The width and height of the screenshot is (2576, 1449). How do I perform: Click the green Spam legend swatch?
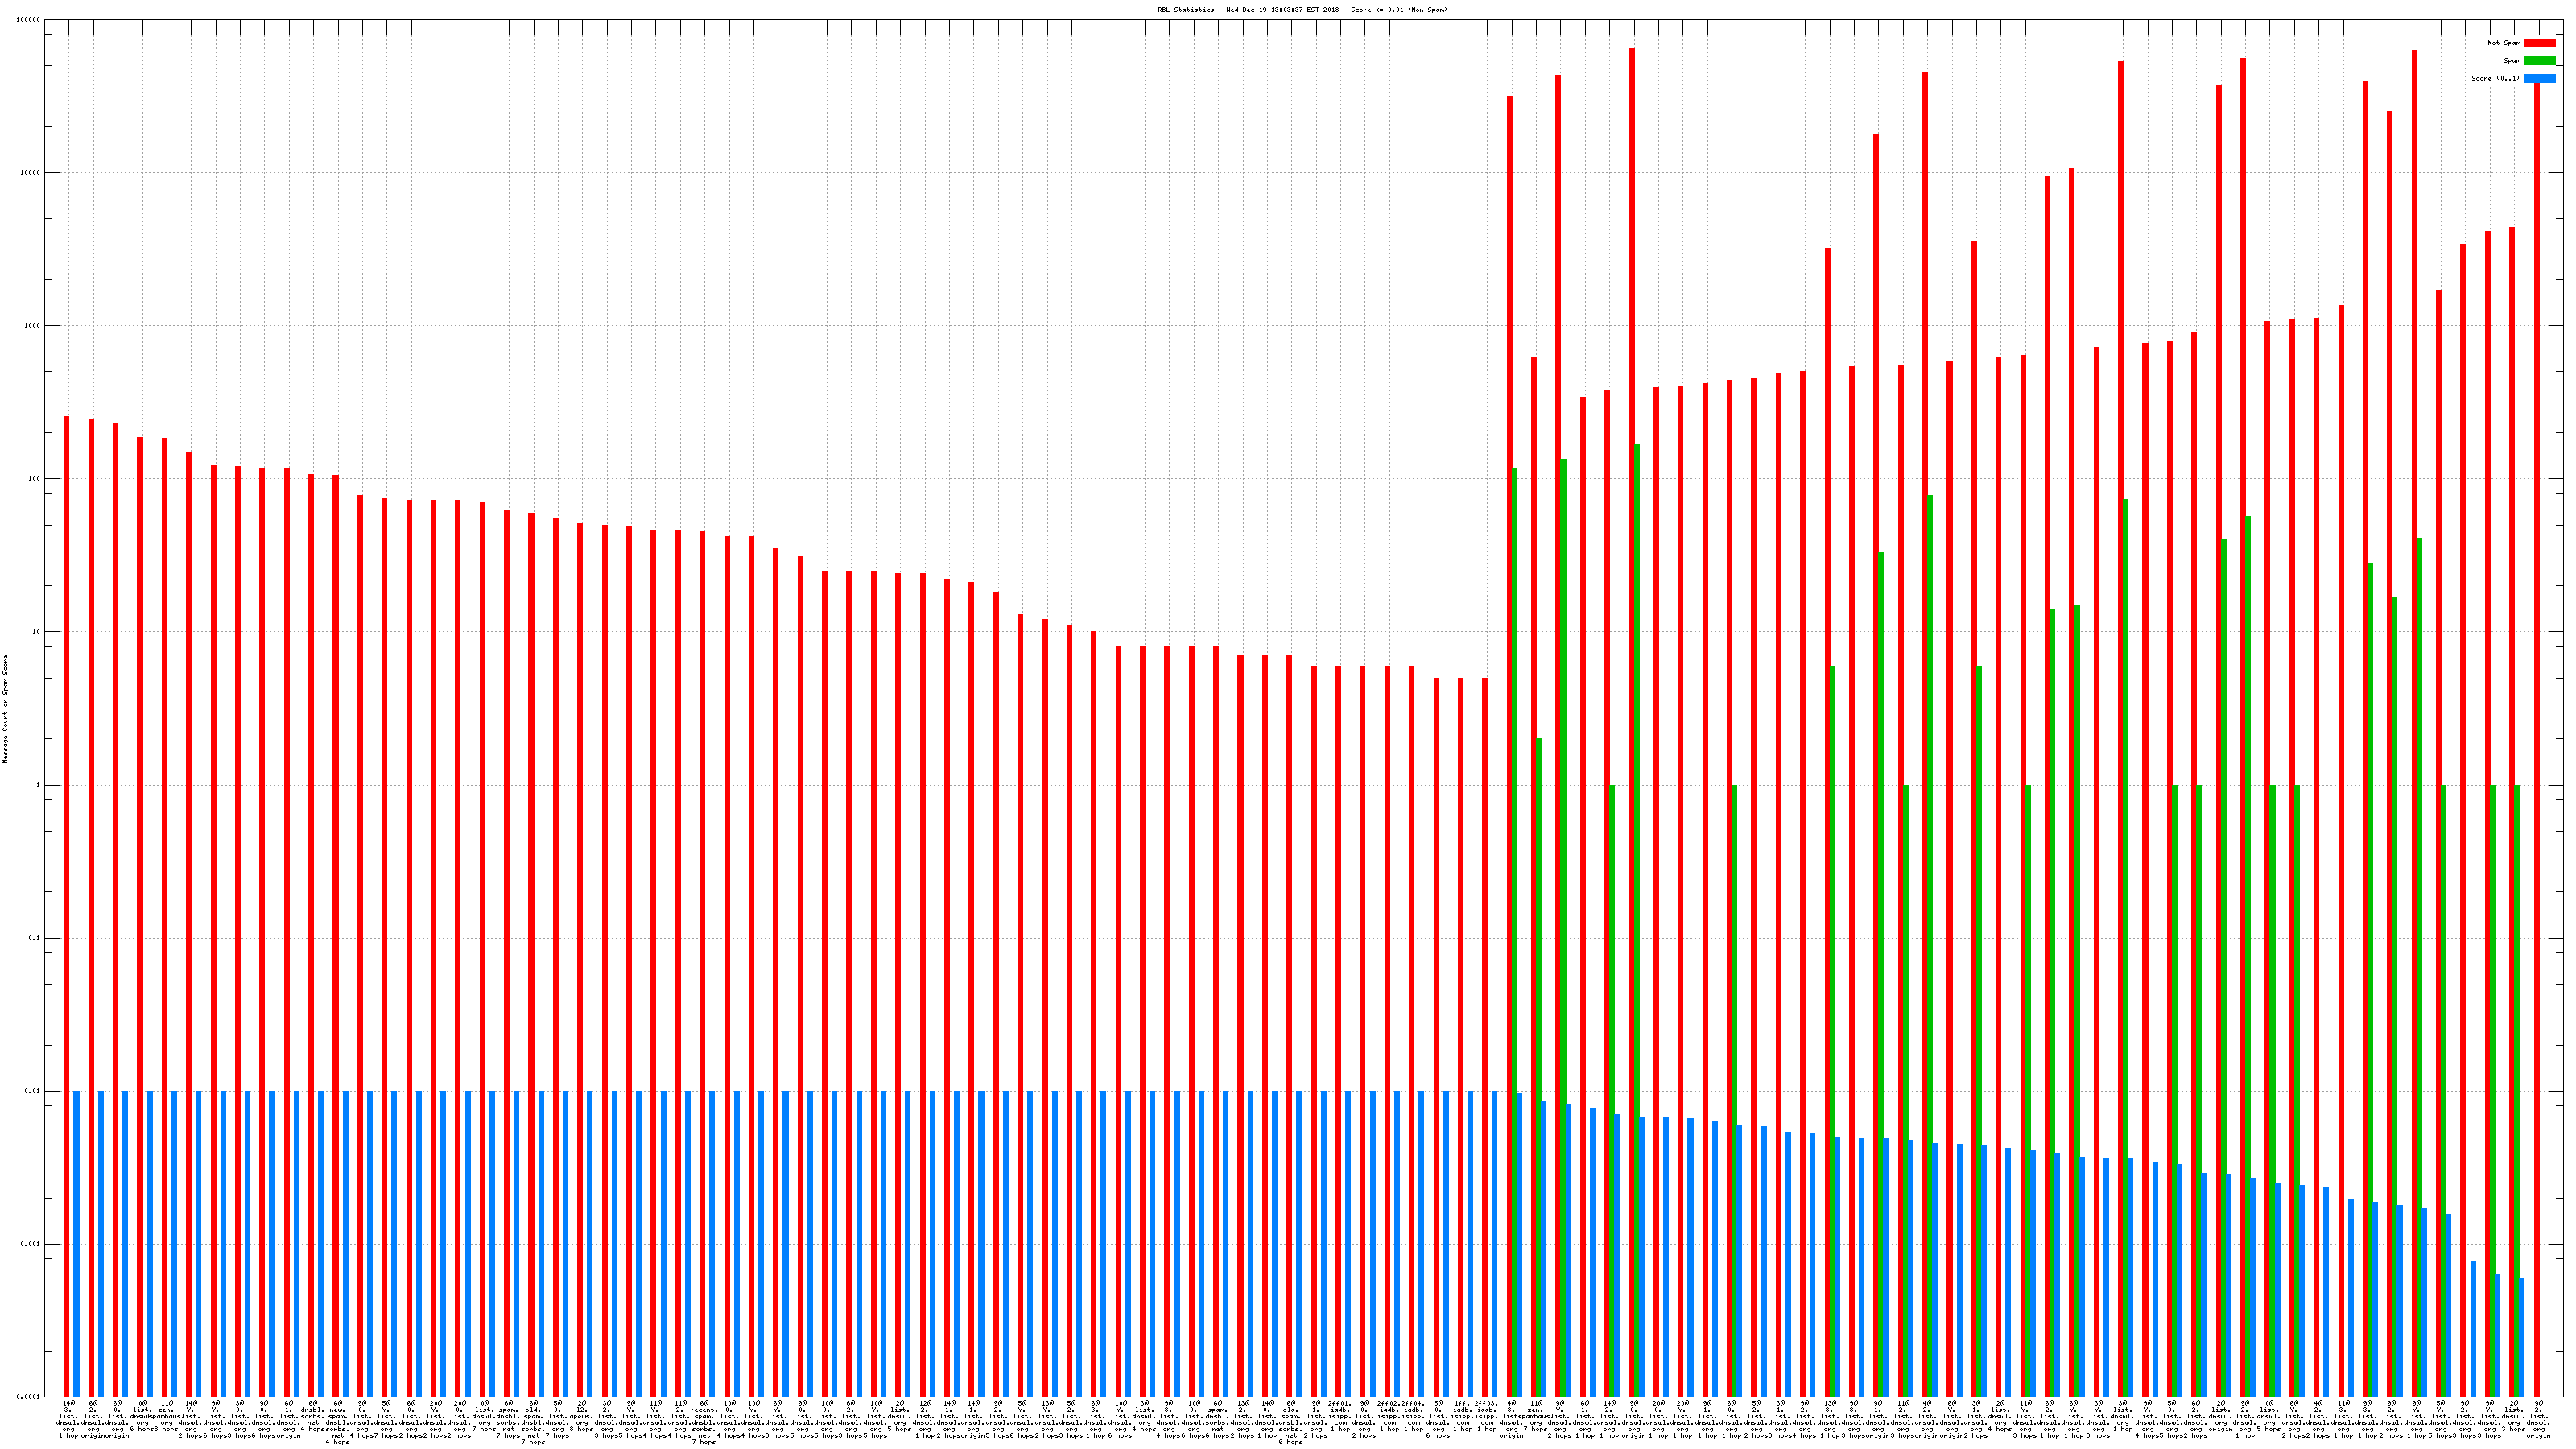click(x=2539, y=61)
